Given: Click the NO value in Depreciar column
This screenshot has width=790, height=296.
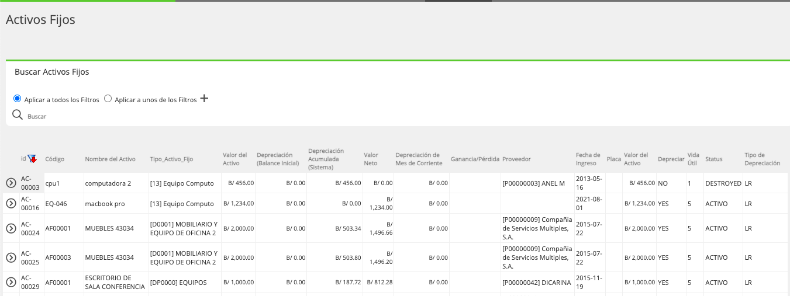Looking at the screenshot, I should tap(663, 183).
